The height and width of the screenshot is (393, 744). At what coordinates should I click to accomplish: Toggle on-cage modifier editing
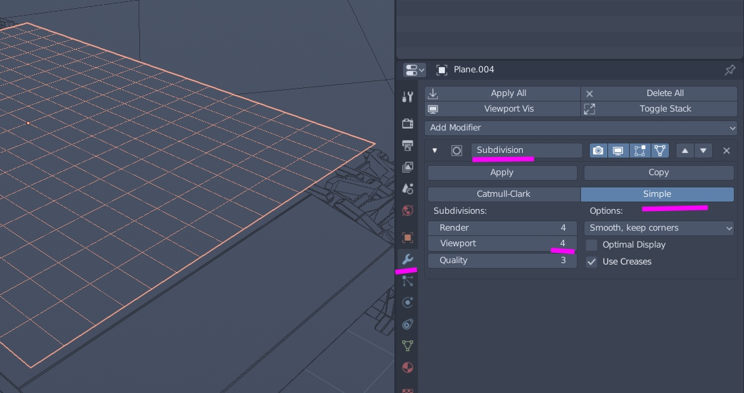tap(659, 150)
